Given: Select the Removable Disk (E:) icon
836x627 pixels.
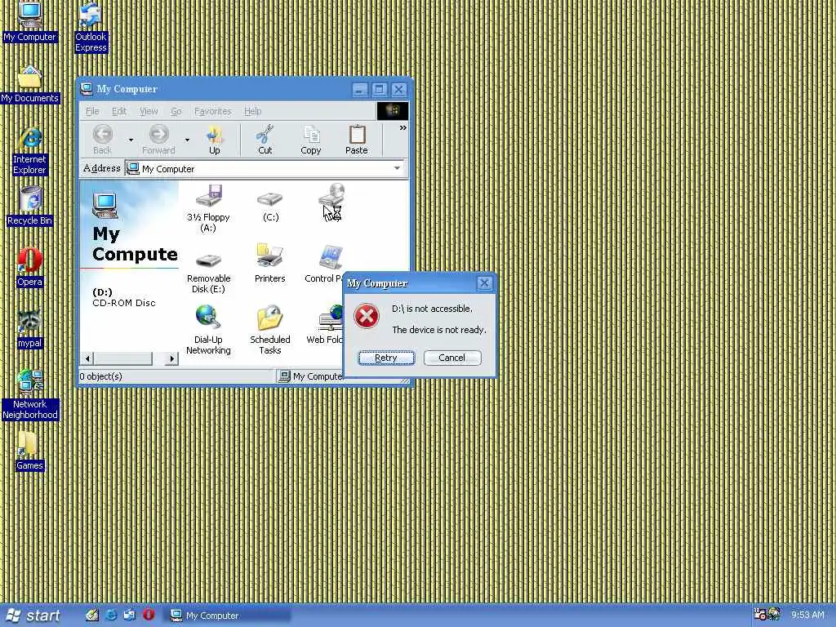Looking at the screenshot, I should tap(208, 273).
